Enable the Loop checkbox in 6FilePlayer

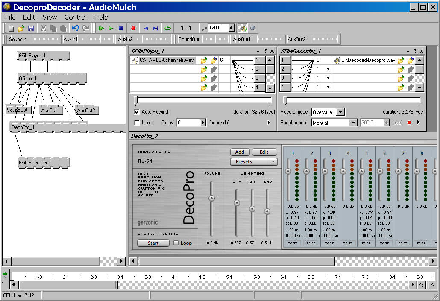pos(137,123)
